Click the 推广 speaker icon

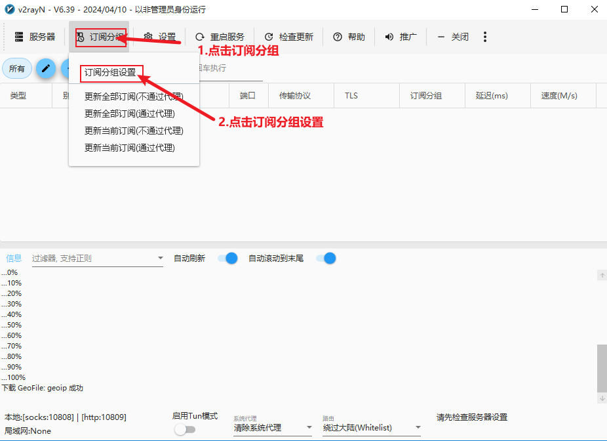[x=389, y=37]
